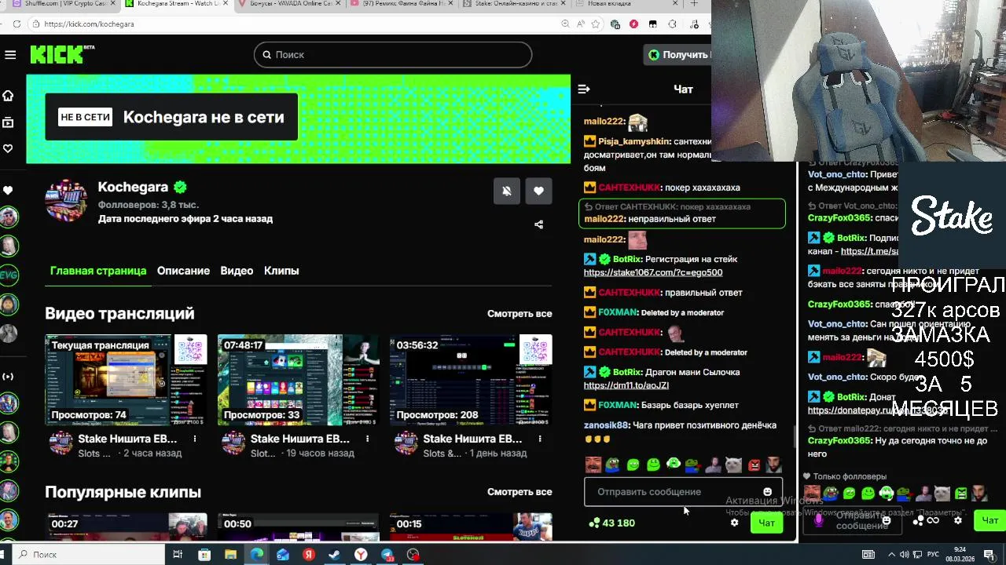Open browser zoom magnifier icon
Image resolution: width=1006 pixels, height=565 pixels.
point(566,24)
